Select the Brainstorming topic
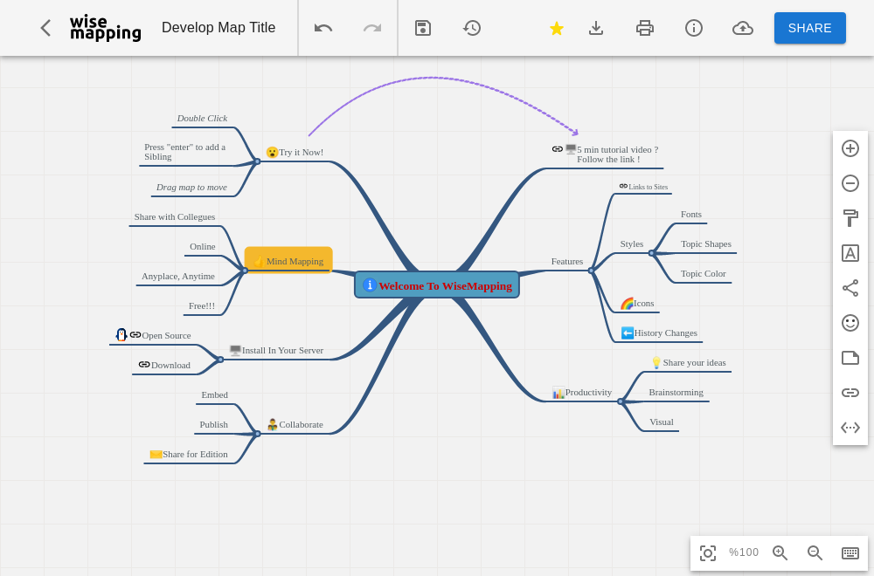This screenshot has width=874, height=576. 676,393
